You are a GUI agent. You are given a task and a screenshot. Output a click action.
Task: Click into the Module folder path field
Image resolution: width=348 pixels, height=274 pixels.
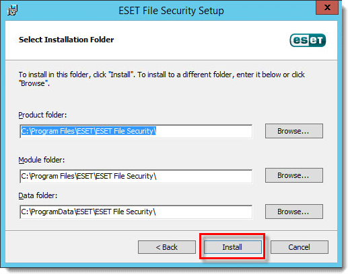[x=136, y=176]
